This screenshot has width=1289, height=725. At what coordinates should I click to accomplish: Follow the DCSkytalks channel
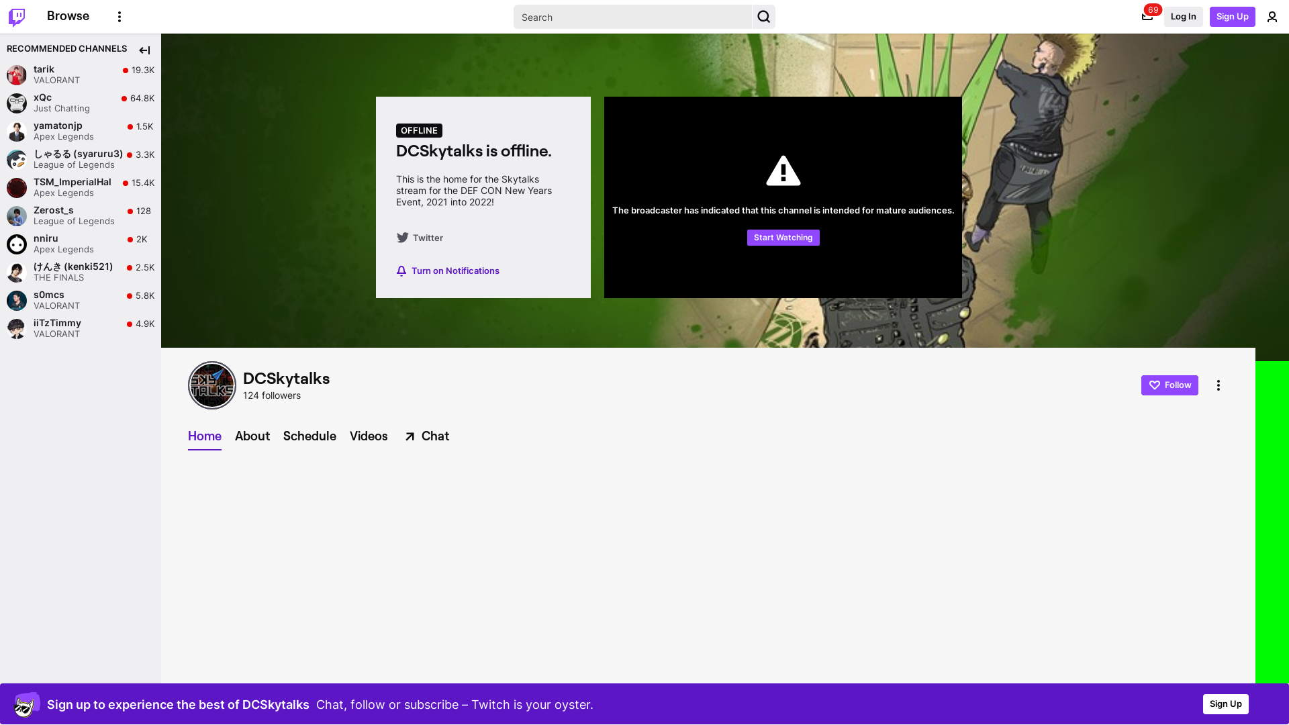pyautogui.click(x=1169, y=385)
